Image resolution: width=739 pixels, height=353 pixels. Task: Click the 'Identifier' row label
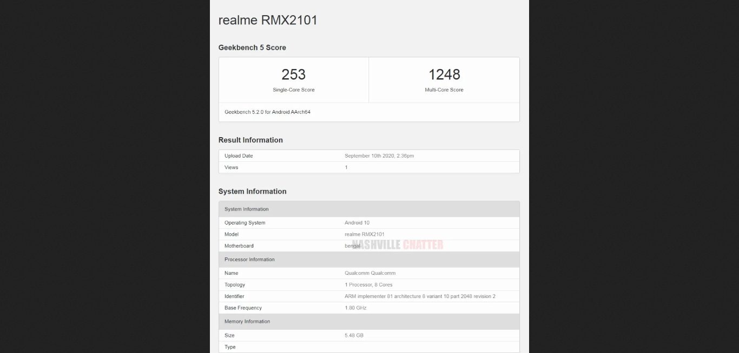[234, 296]
